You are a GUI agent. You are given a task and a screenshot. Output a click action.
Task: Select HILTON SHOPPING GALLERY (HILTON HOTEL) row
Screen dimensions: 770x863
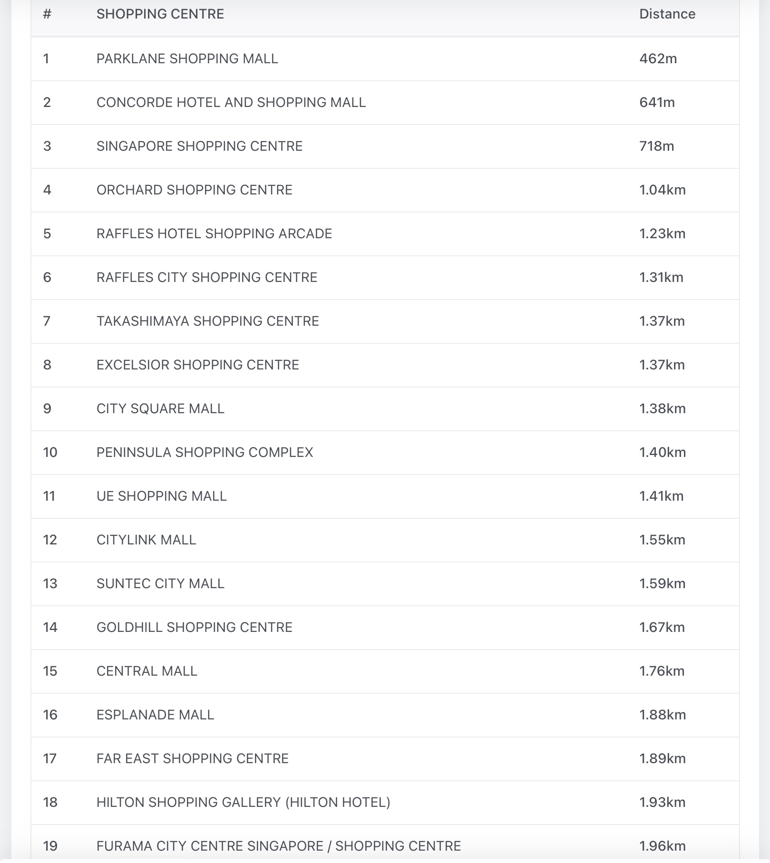(243, 802)
